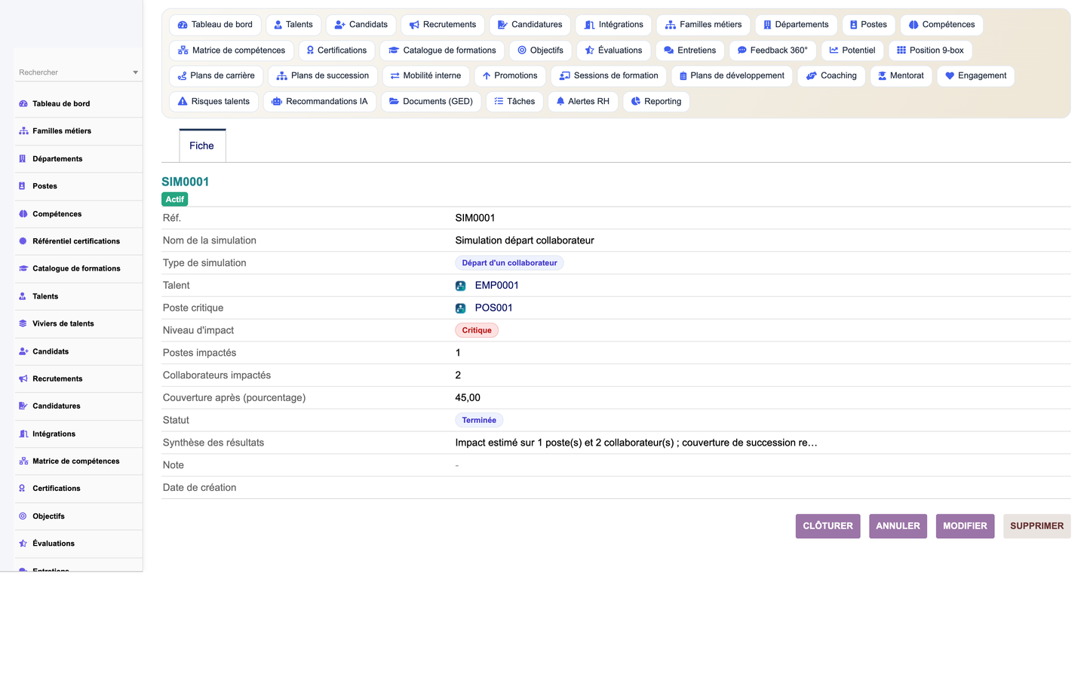Screen dimensions: 1090x674
Task: Click the EMP0001 talent object icon
Action: tap(460, 286)
